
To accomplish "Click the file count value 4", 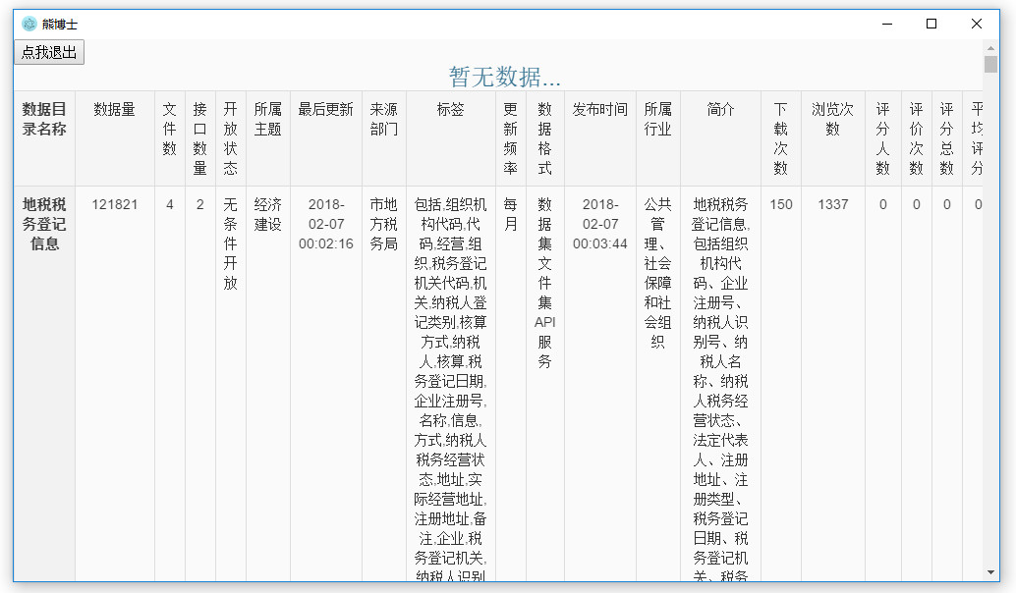I will tap(170, 204).
